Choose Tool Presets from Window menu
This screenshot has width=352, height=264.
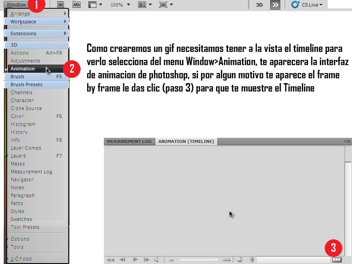point(37,227)
